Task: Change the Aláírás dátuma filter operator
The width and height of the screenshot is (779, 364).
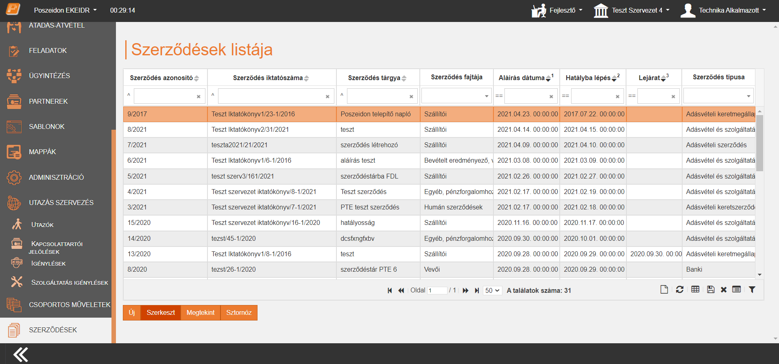Action: [x=499, y=96]
